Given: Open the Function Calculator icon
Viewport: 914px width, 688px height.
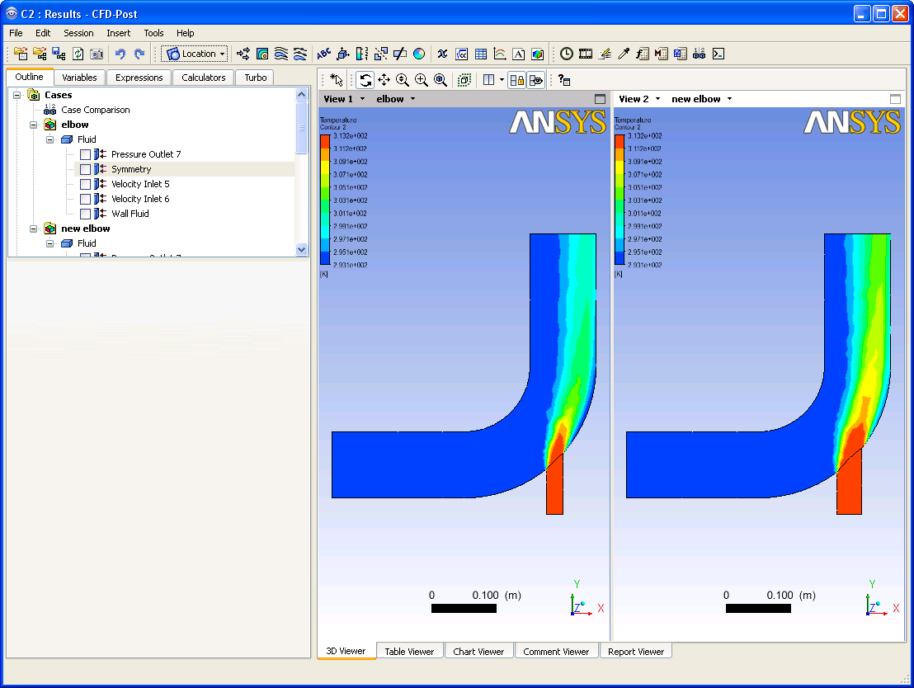Looking at the screenshot, I should (x=642, y=54).
